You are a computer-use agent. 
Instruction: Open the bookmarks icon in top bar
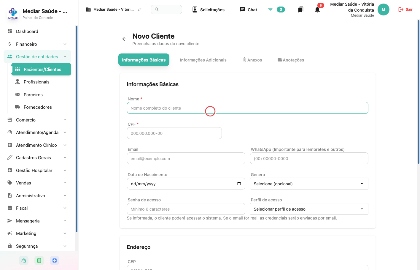300,10
